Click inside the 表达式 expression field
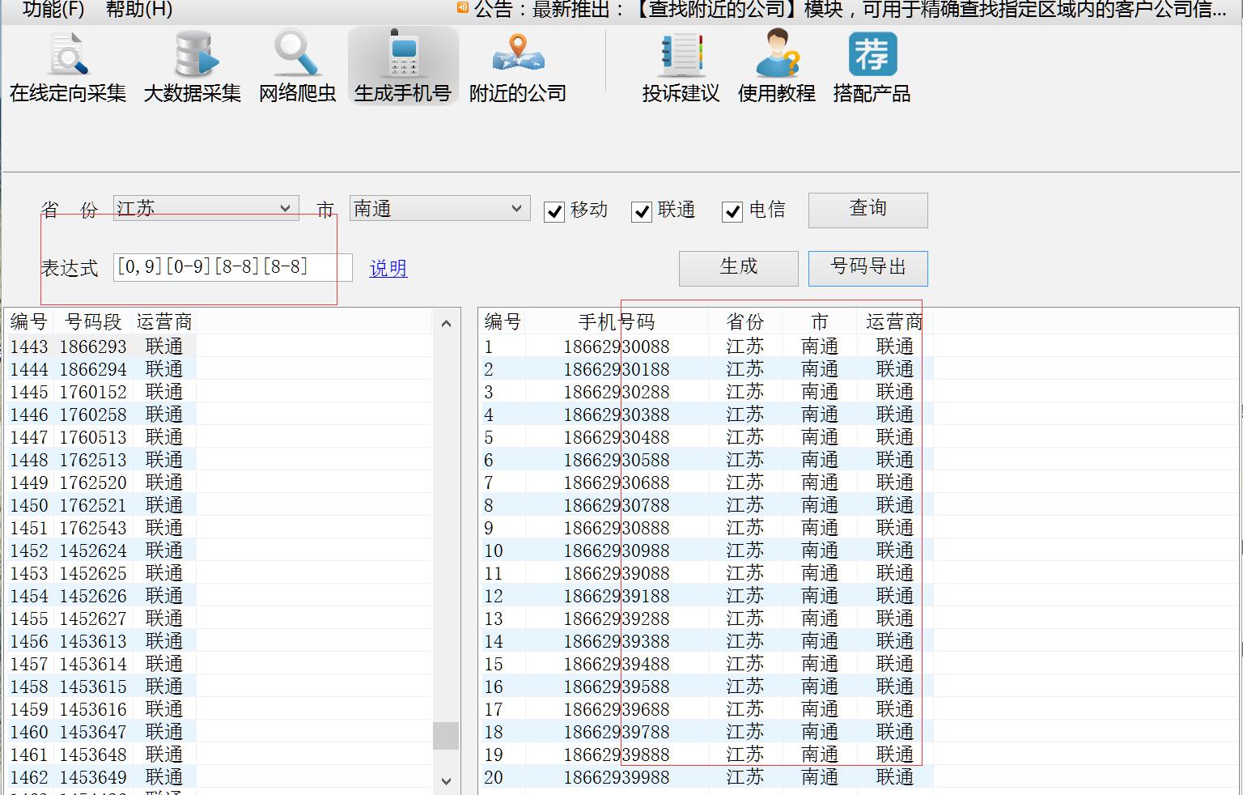 [231, 267]
